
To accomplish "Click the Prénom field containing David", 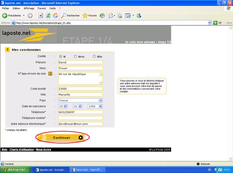I will tap(80, 62).
